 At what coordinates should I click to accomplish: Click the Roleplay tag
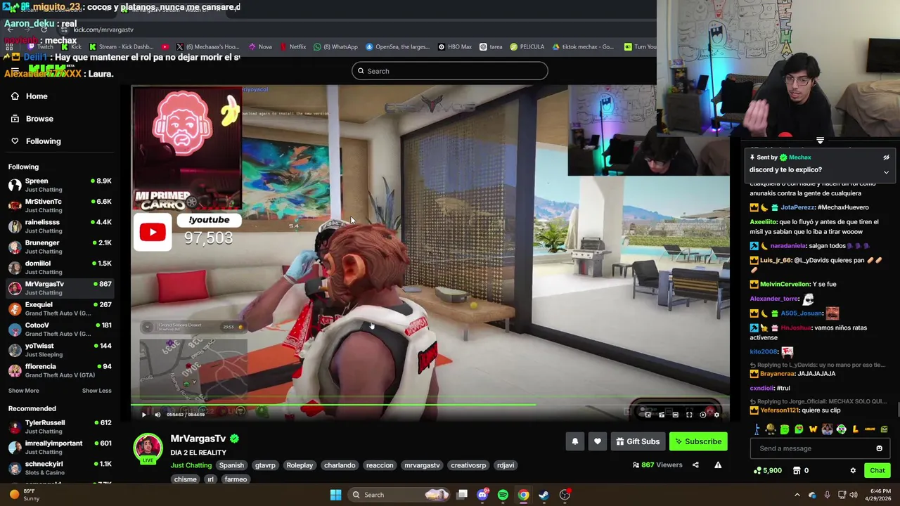click(x=300, y=465)
